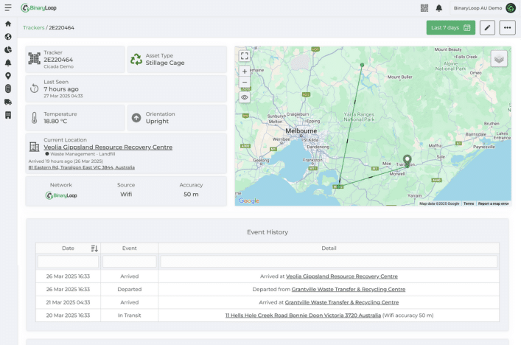The image size is (521, 345).
Task: Click the BinaryLoop logo in header
Action: coord(38,7)
